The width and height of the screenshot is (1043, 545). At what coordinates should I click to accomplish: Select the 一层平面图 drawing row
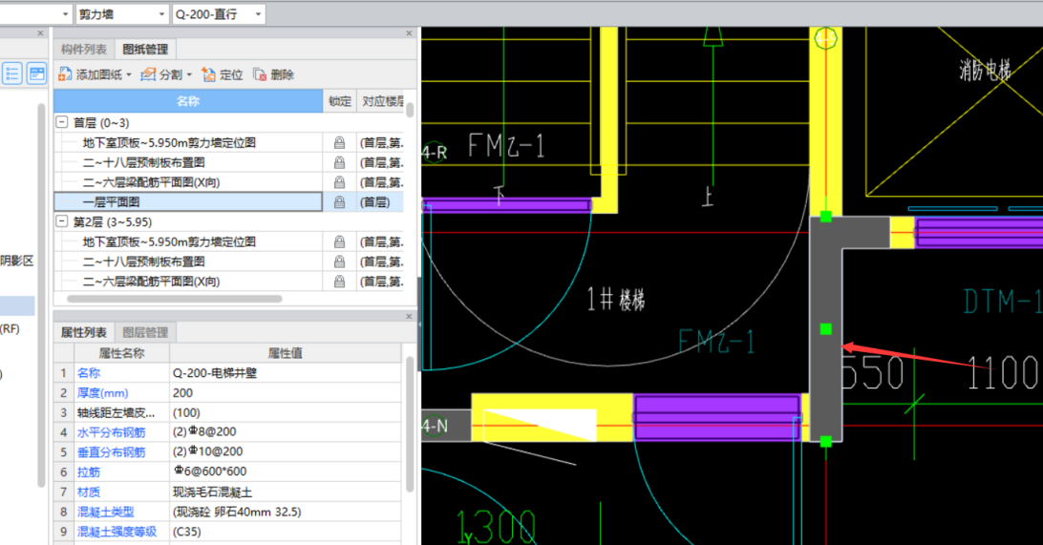pyautogui.click(x=188, y=202)
